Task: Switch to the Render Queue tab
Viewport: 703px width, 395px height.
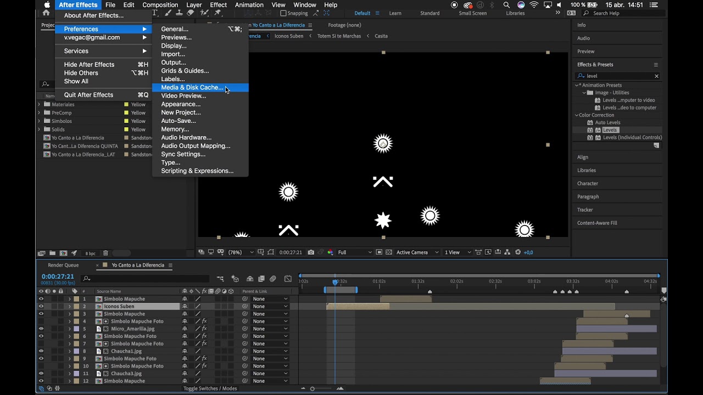Action: tap(63, 265)
